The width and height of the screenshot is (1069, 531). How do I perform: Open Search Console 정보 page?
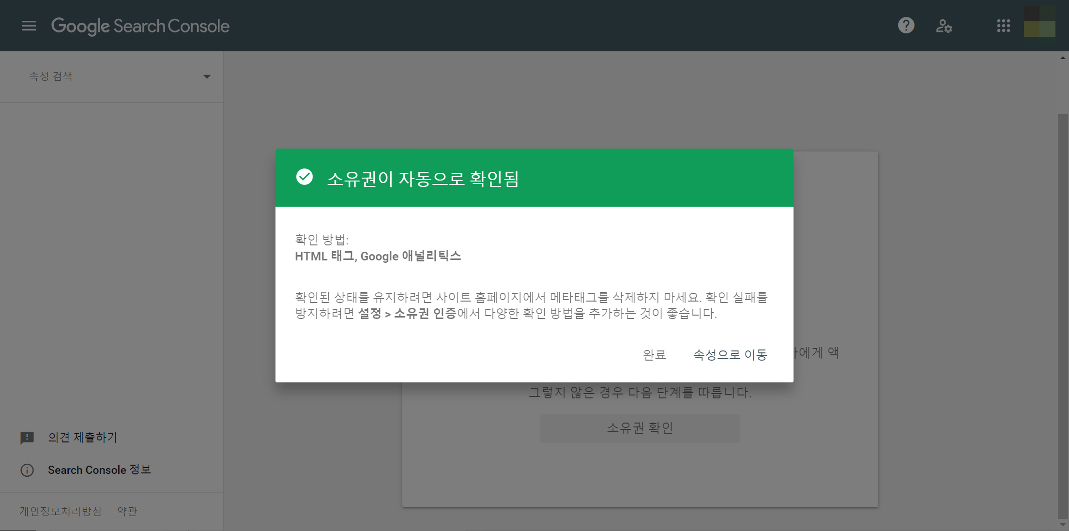coord(99,470)
